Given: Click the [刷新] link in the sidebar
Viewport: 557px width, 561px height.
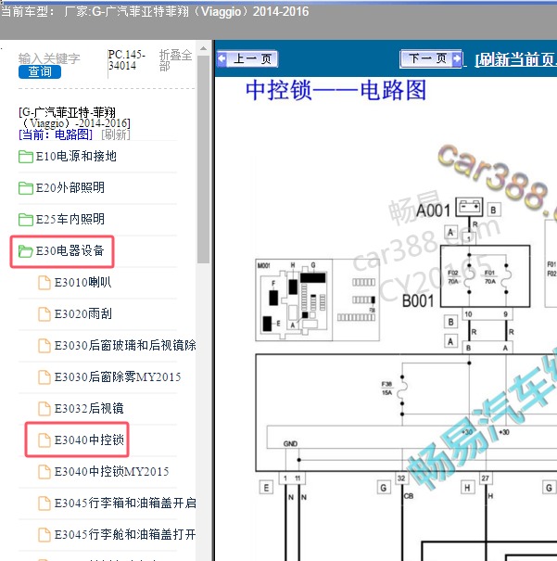Looking at the screenshot, I should (x=116, y=134).
